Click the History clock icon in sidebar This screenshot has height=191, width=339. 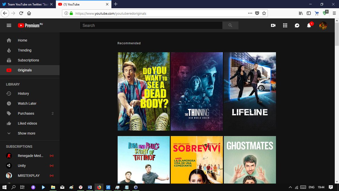pyautogui.click(x=9, y=94)
